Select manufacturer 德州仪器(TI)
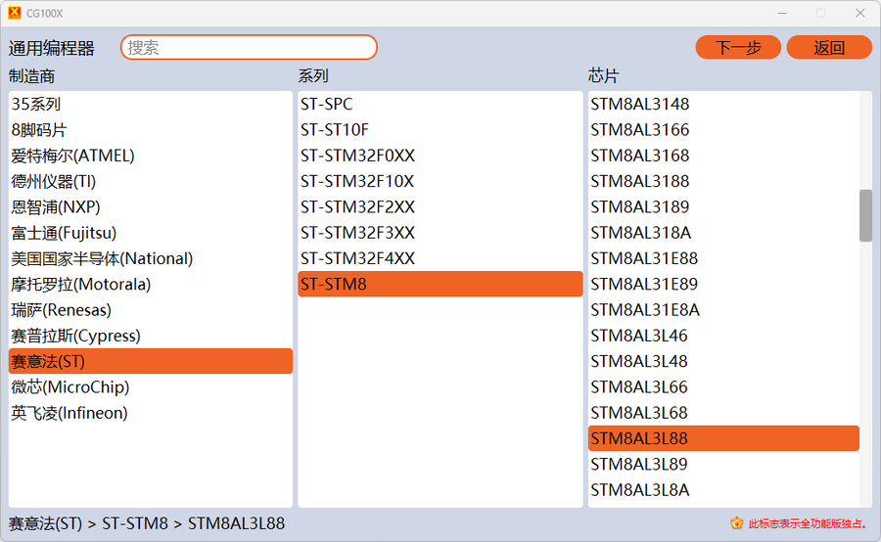 point(54,181)
